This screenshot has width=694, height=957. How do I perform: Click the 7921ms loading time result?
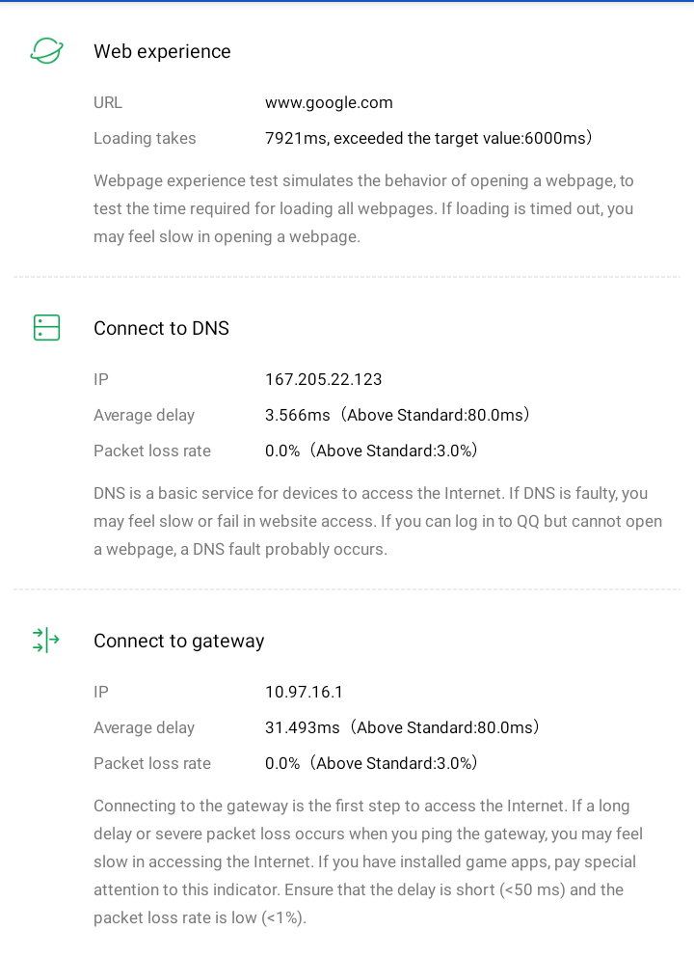(428, 139)
